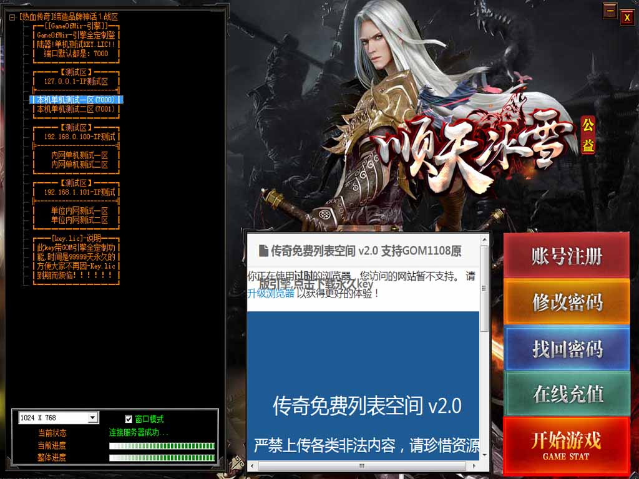This screenshot has height=479, width=639.
Task: Open the 1024 X 768 resolution dropdown
Action: pyautogui.click(x=92, y=417)
